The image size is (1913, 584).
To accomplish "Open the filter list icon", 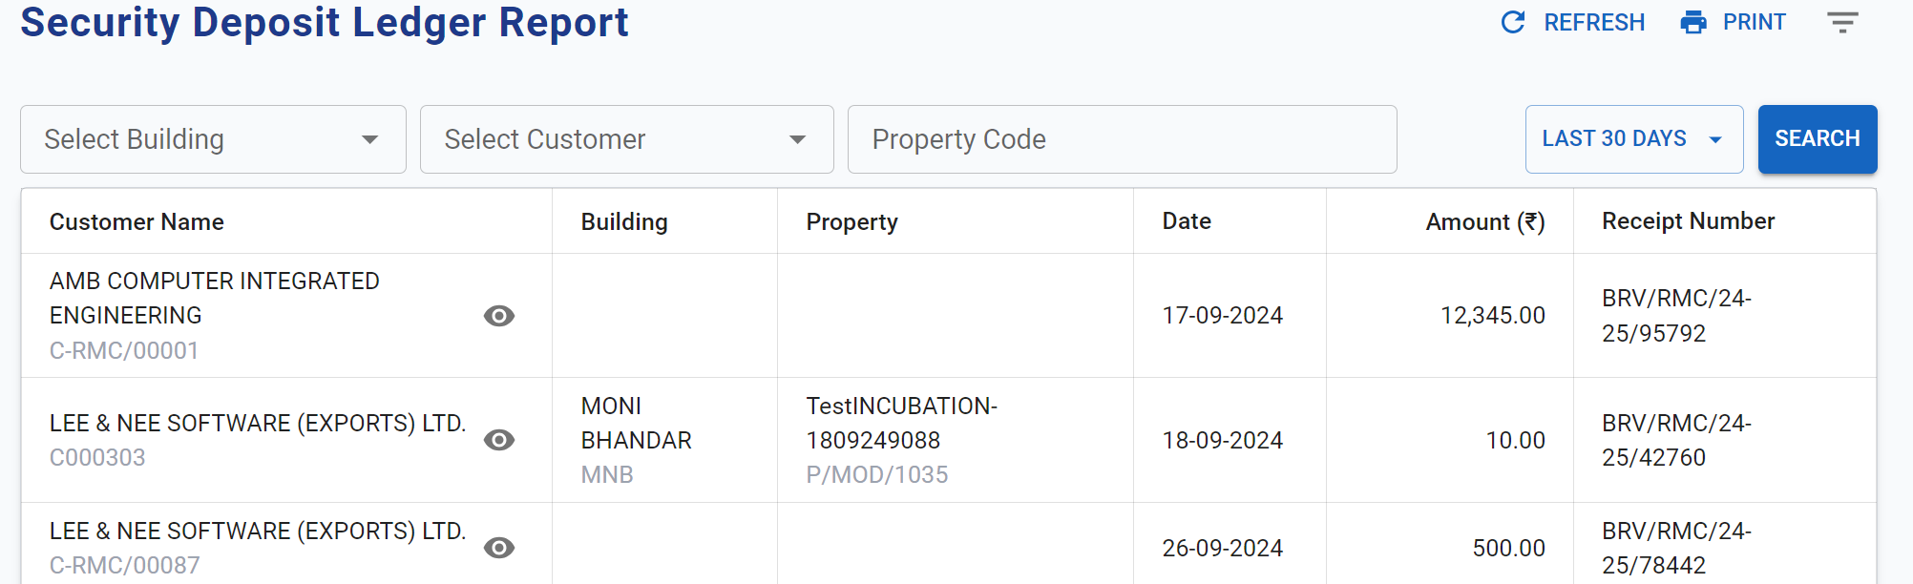I will (1842, 22).
